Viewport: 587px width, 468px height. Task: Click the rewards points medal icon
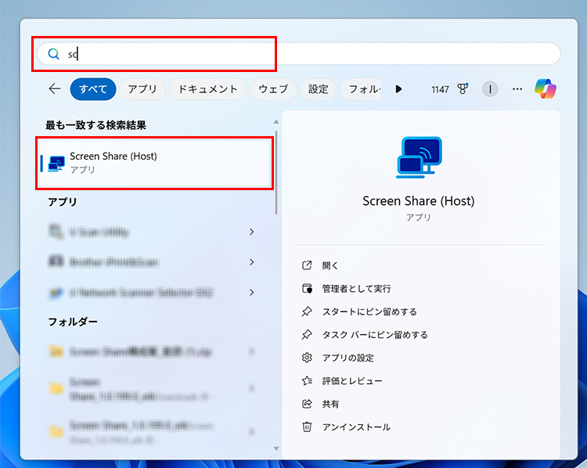point(463,89)
